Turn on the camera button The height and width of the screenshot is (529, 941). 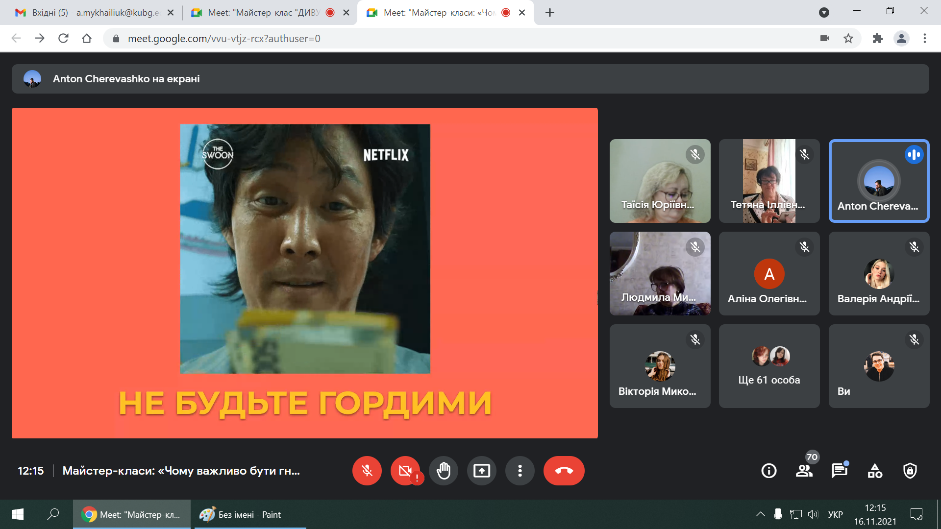click(x=405, y=471)
